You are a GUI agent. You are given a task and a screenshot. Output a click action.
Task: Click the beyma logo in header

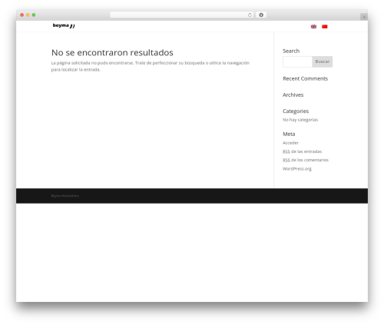coord(64,25)
